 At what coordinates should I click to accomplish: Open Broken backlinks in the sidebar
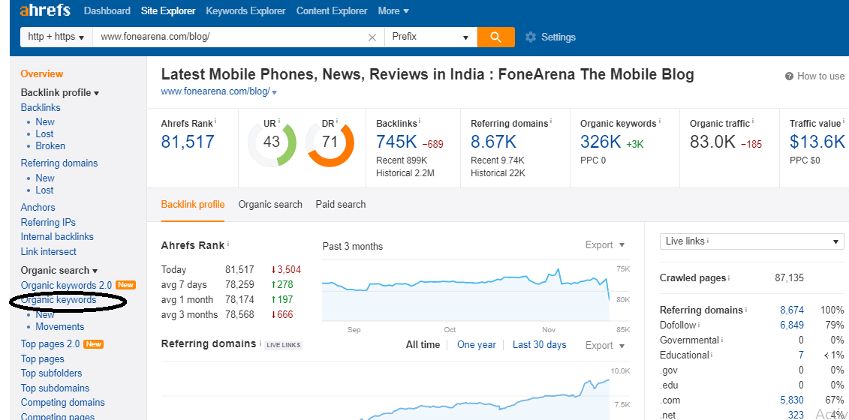pyautogui.click(x=50, y=145)
